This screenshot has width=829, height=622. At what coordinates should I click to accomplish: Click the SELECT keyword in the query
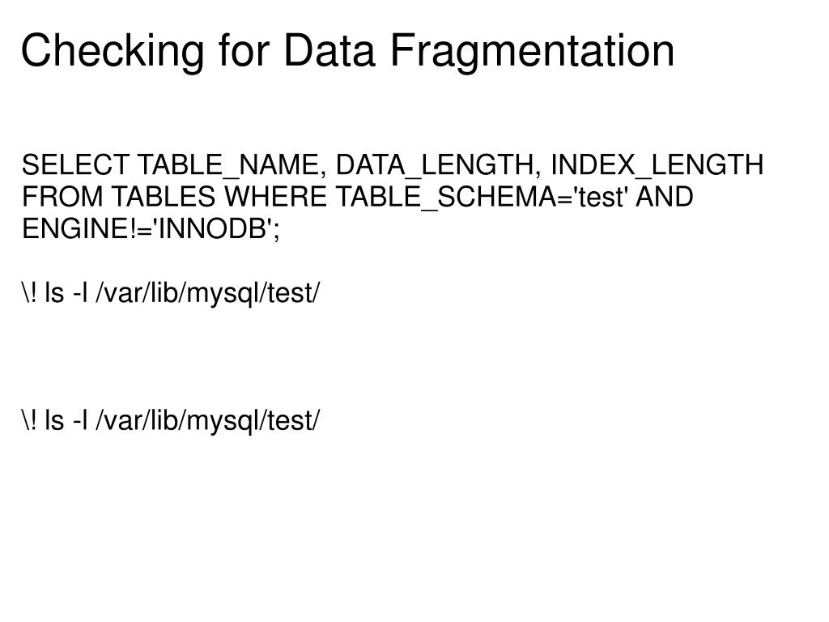(74, 165)
